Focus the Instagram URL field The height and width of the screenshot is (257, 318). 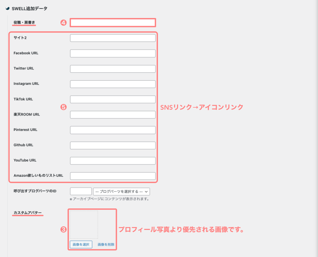[x=113, y=84]
